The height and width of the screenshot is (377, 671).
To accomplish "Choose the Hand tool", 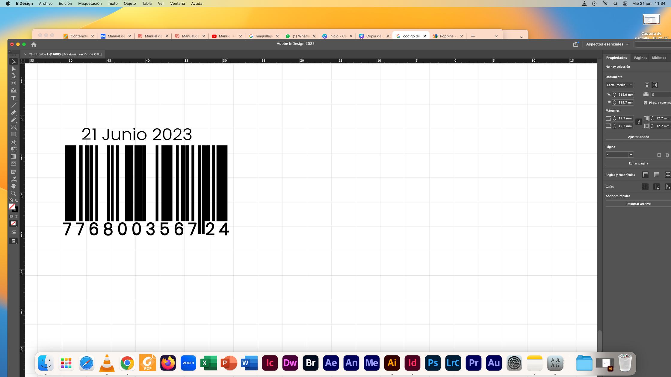I will point(13,186).
